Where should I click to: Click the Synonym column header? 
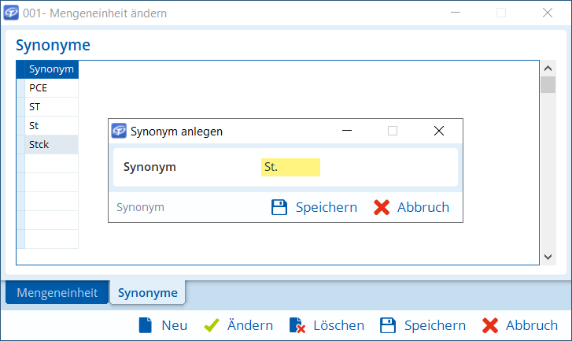(51, 69)
